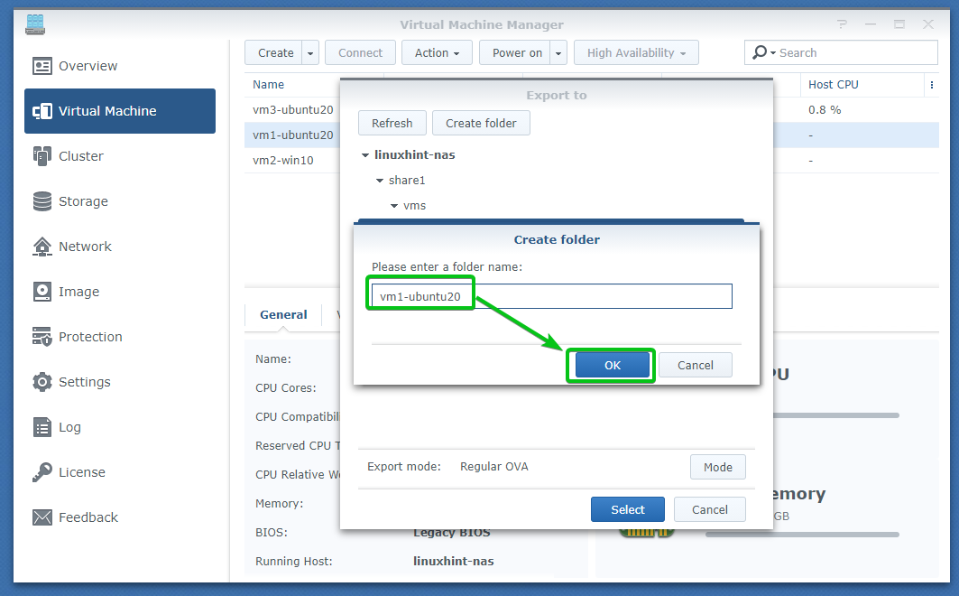Image resolution: width=959 pixels, height=596 pixels.
Task: Expand the Create button dropdown arrow
Action: coord(310,53)
